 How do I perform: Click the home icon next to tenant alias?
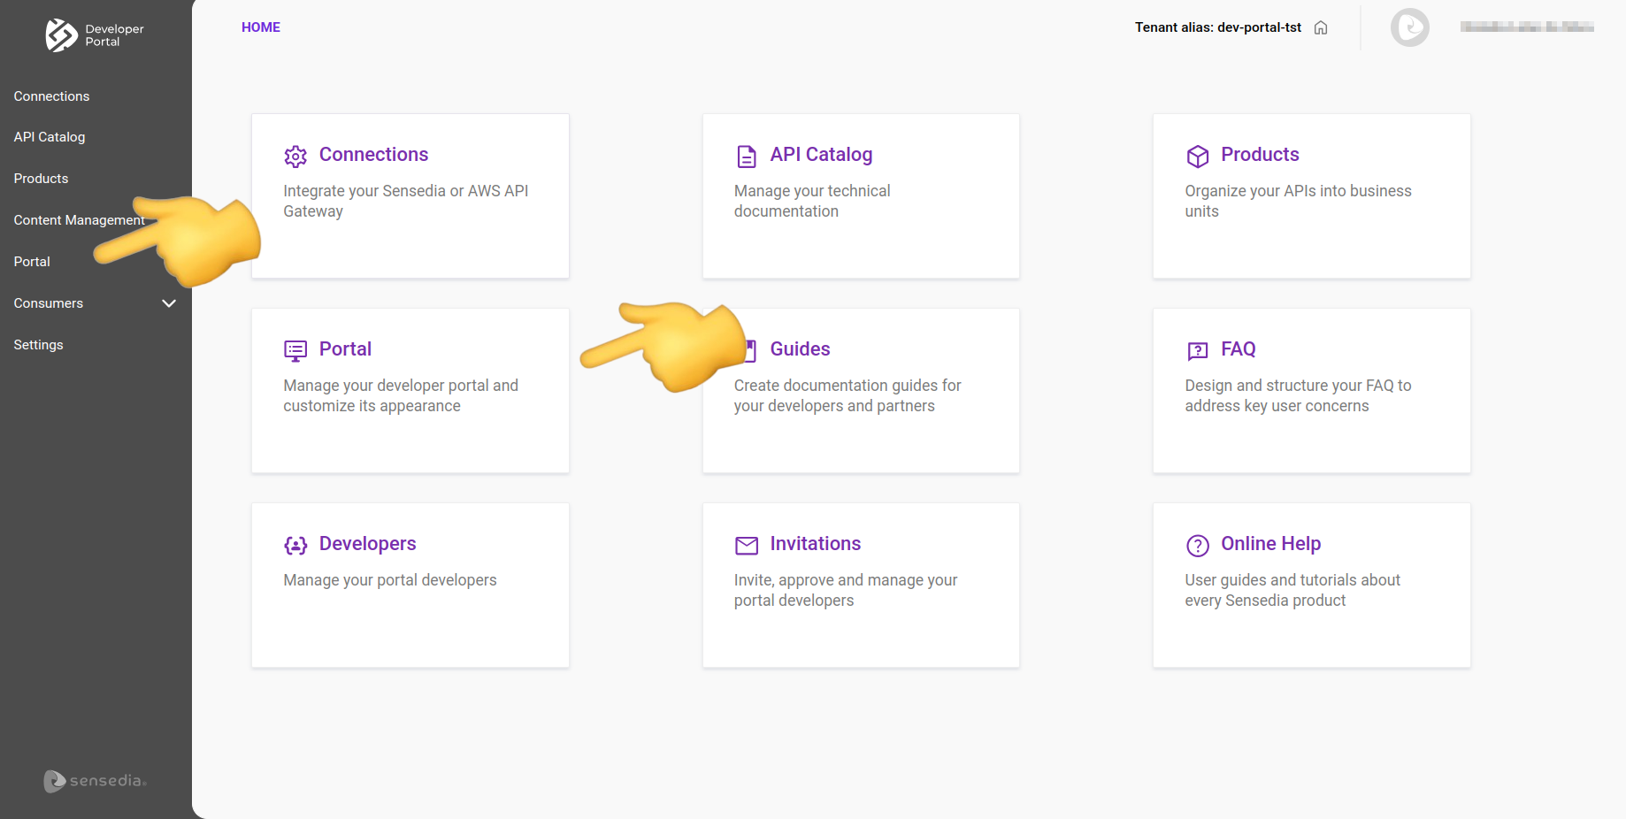1320,27
